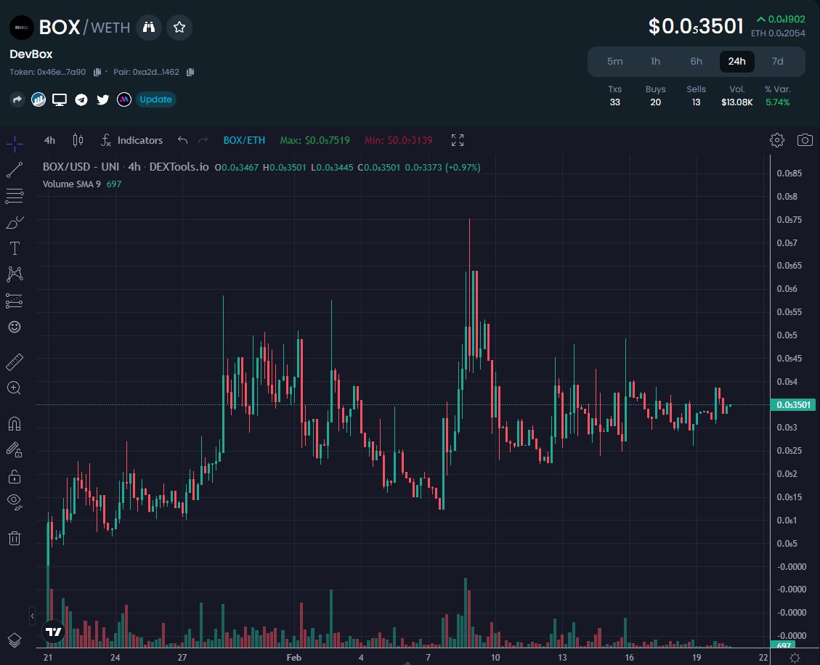This screenshot has width=820, height=665.
Task: Open the emoji sticker tool
Action: coord(14,327)
